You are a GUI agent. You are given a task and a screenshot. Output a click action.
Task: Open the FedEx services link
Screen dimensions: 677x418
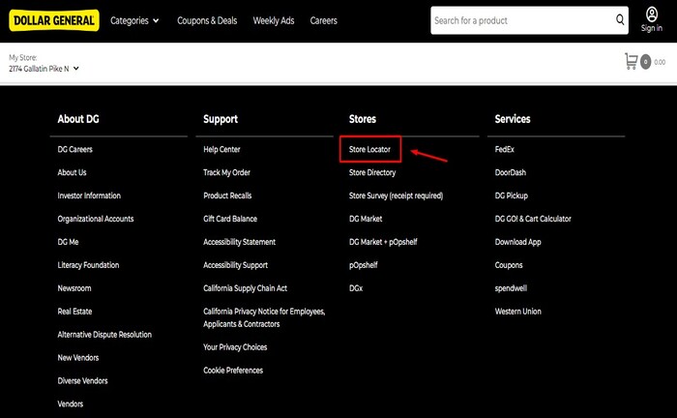click(x=504, y=149)
